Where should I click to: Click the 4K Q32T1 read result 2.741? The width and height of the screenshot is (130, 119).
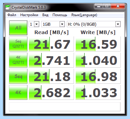pos(51,60)
